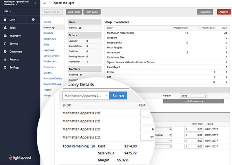Image resolution: width=232 pixels, height=165 pixels.
Task: Click the blue Search button
Action: (x=118, y=96)
